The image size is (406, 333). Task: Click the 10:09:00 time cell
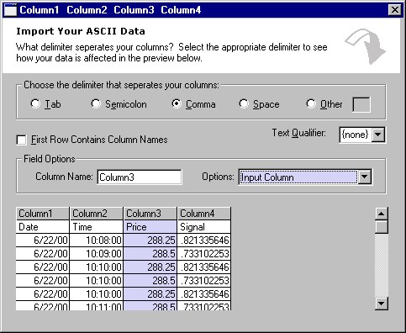coord(97,254)
